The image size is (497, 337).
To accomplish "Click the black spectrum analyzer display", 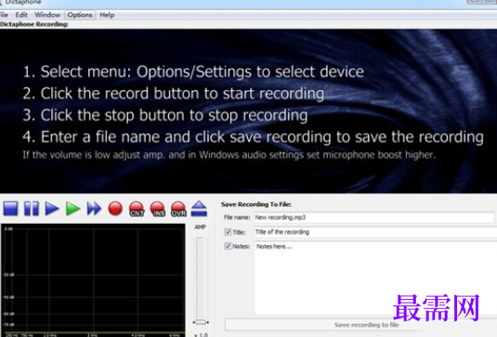I will pyautogui.click(x=93, y=280).
